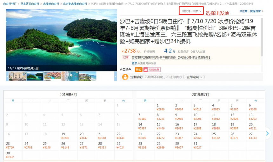
Task: Select July 27 priced ¥3313
Action: [x=256, y=136]
